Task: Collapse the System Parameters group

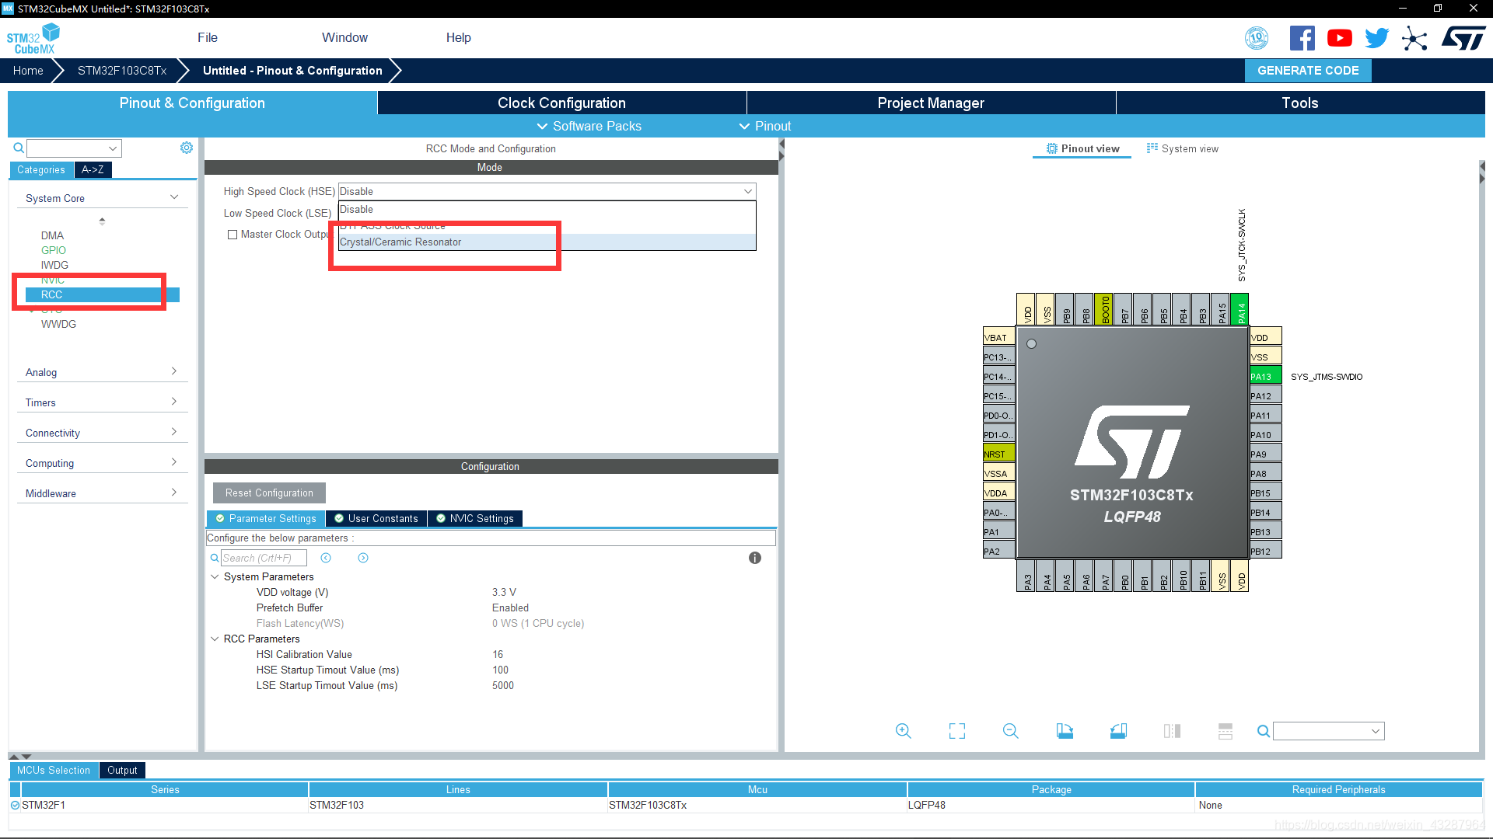Action: (x=215, y=576)
